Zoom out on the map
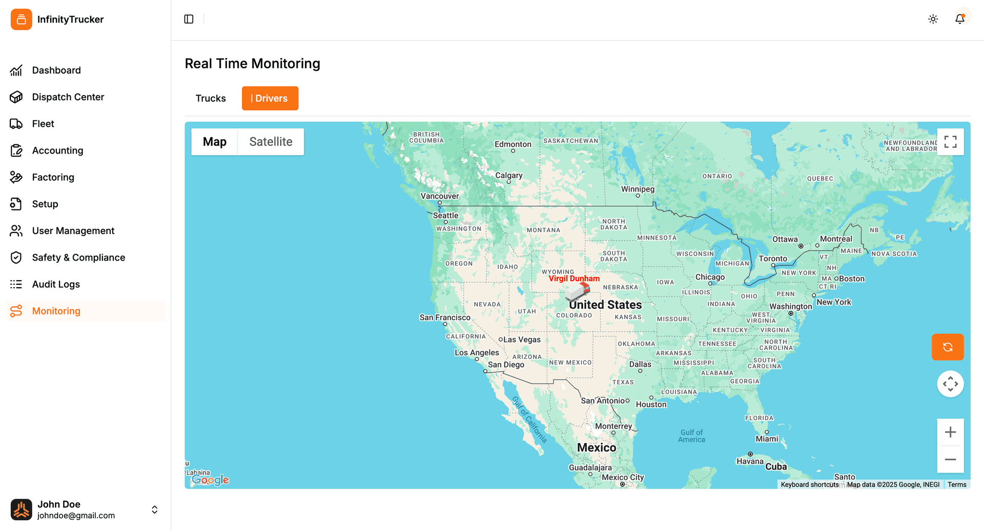 coord(950,459)
